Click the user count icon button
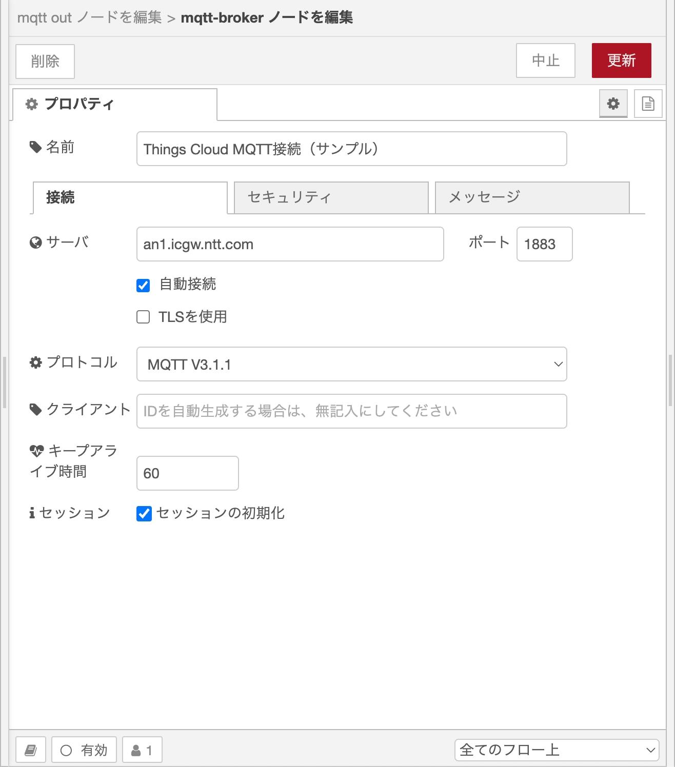Screen dimensions: 675x767 pos(142,750)
